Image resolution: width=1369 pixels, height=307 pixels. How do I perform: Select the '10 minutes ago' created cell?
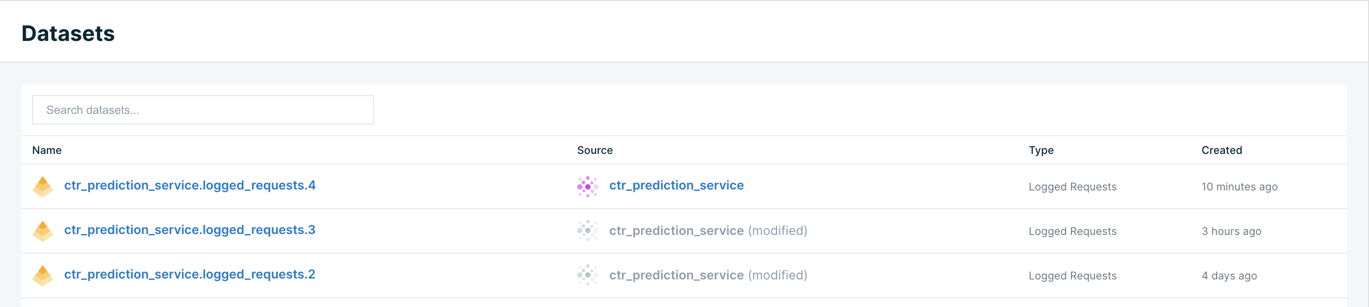click(1239, 187)
